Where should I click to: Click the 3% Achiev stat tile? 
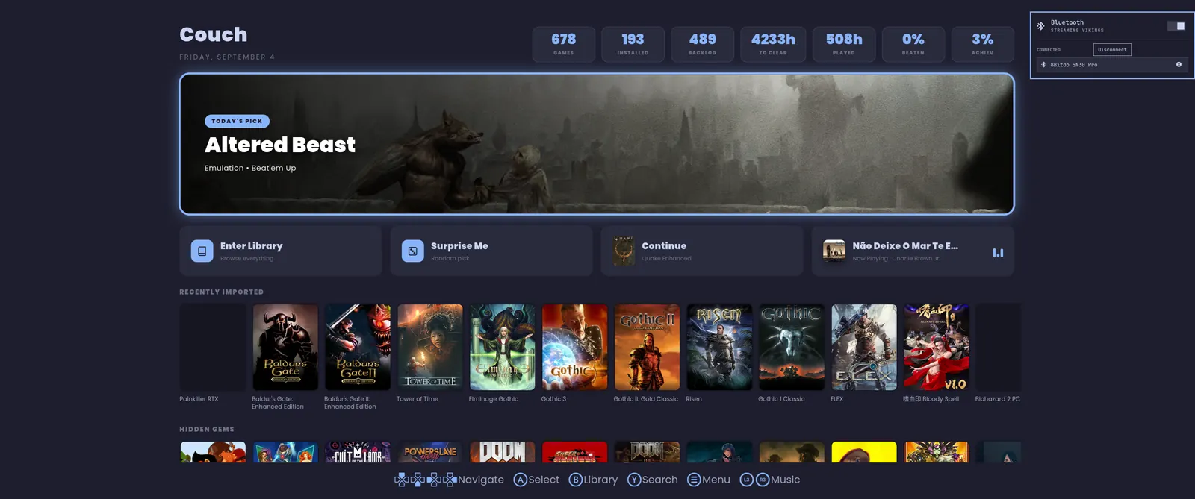click(983, 44)
